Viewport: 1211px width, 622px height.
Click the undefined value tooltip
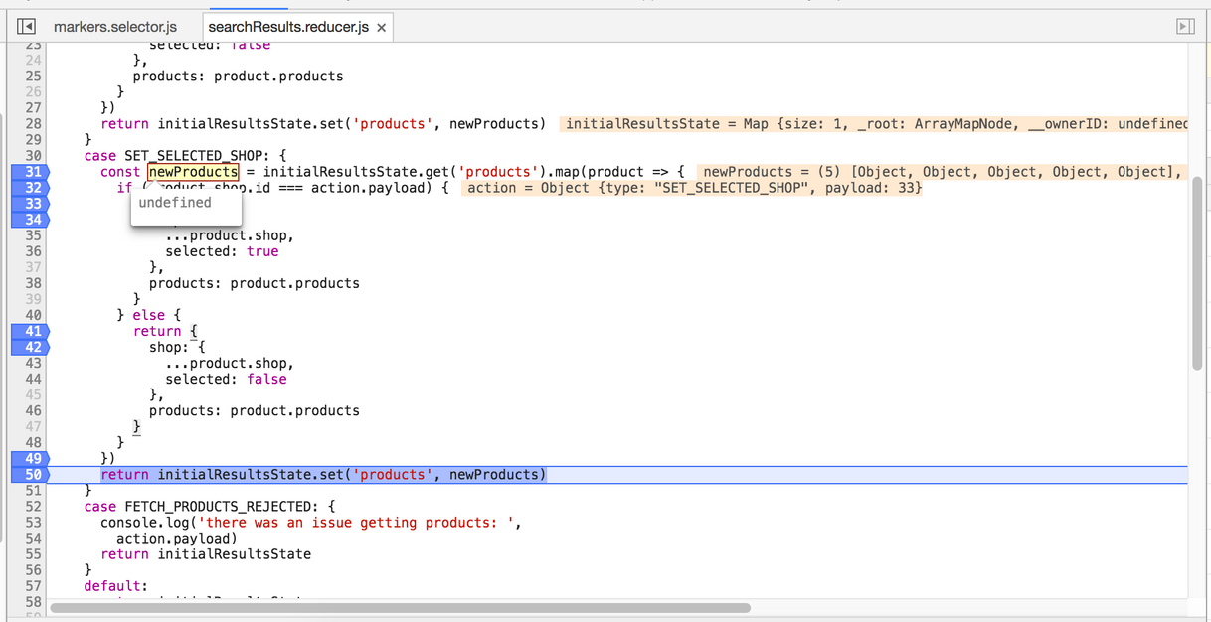175,203
